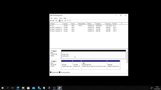Select the (Disk 1 partition 2) volume row

86,29
